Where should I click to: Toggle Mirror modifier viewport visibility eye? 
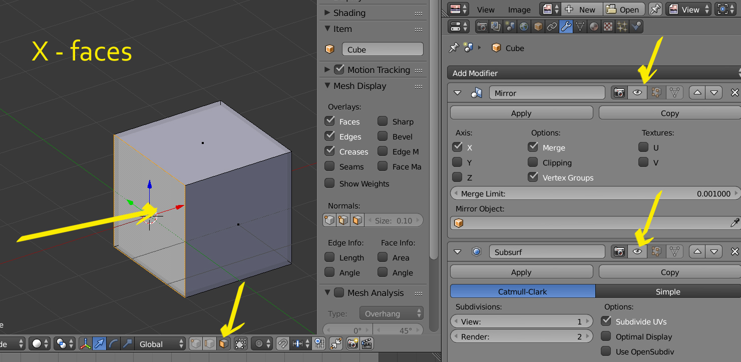click(637, 92)
